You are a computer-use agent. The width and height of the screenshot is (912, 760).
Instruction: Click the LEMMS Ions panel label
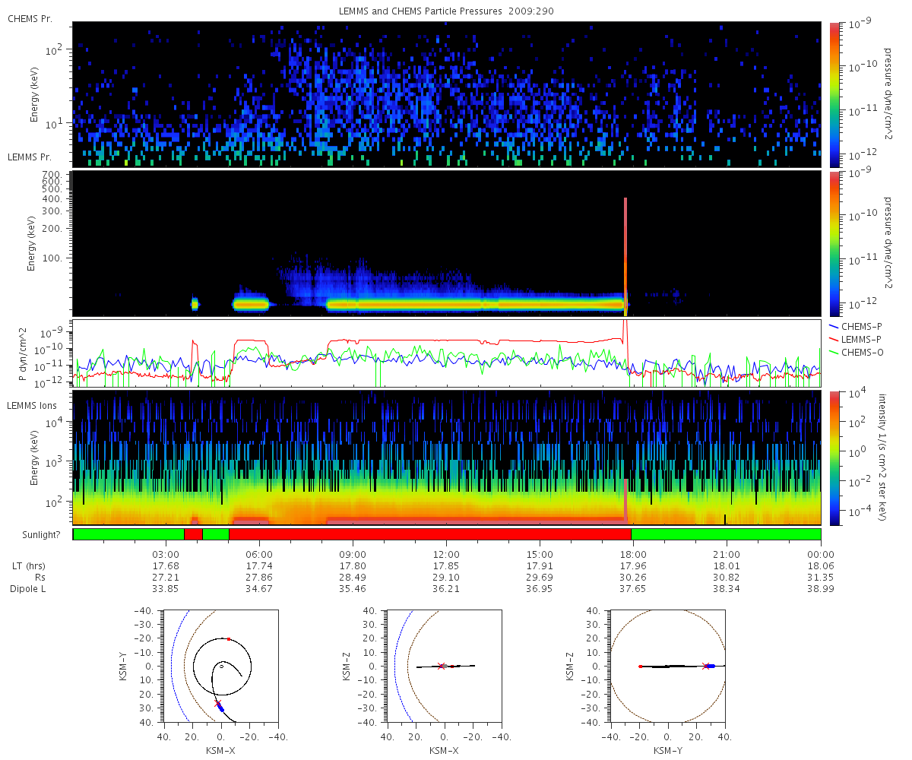coord(31,408)
